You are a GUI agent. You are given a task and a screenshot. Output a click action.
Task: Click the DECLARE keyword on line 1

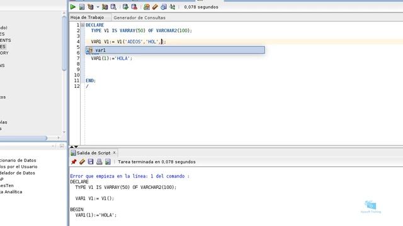click(x=95, y=25)
